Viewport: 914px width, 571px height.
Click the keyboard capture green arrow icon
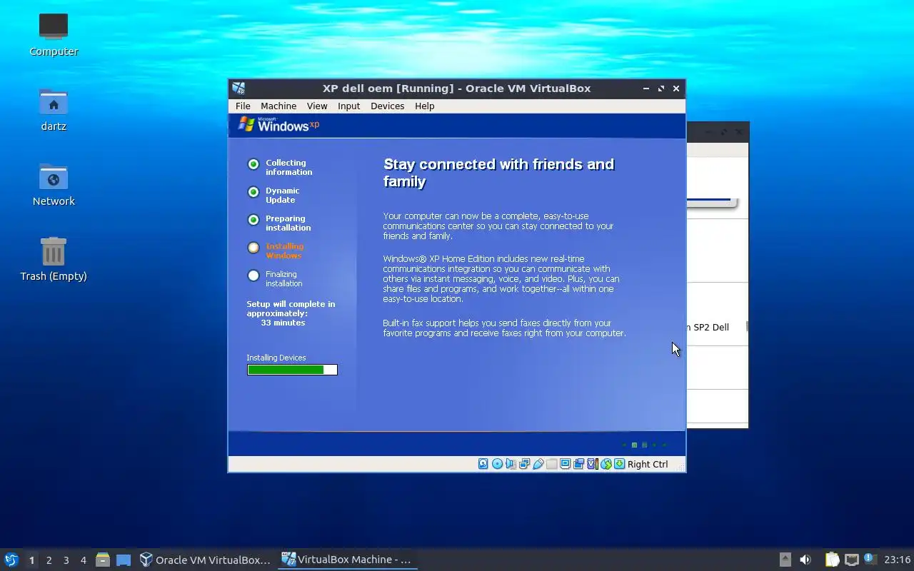coord(619,464)
